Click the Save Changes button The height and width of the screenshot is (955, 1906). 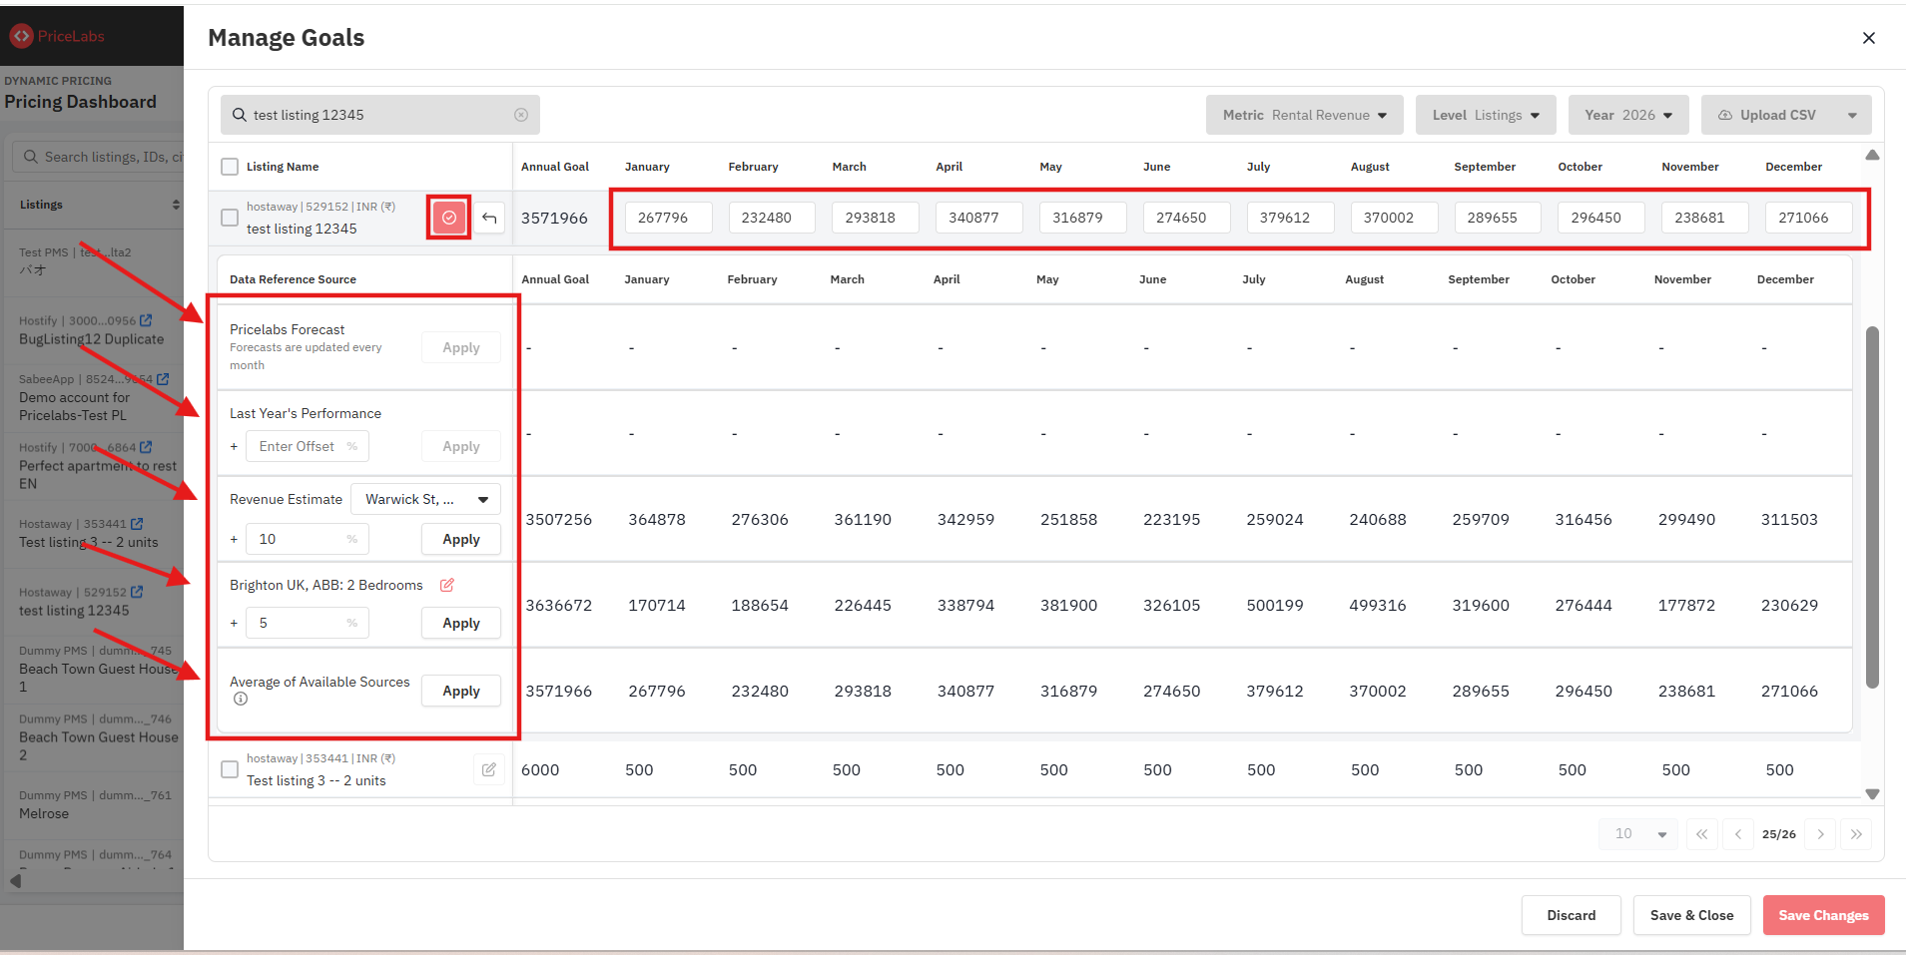coord(1824,915)
